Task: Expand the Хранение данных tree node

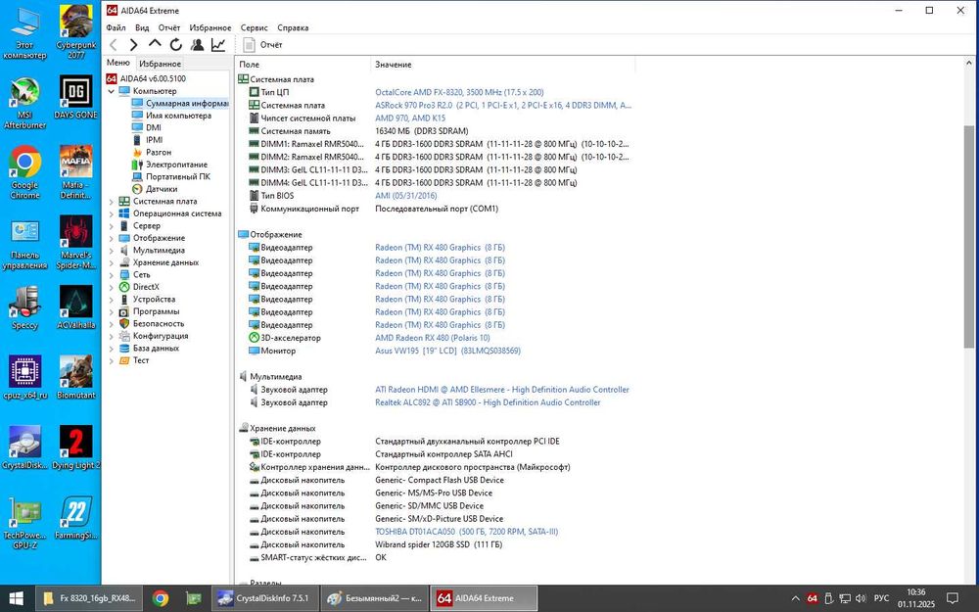Action: tap(112, 262)
